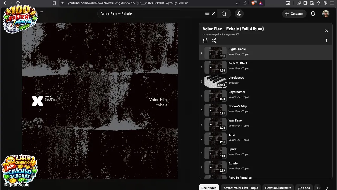337x190 pixels.
Task: Click the share page icon
Action: 245,3
